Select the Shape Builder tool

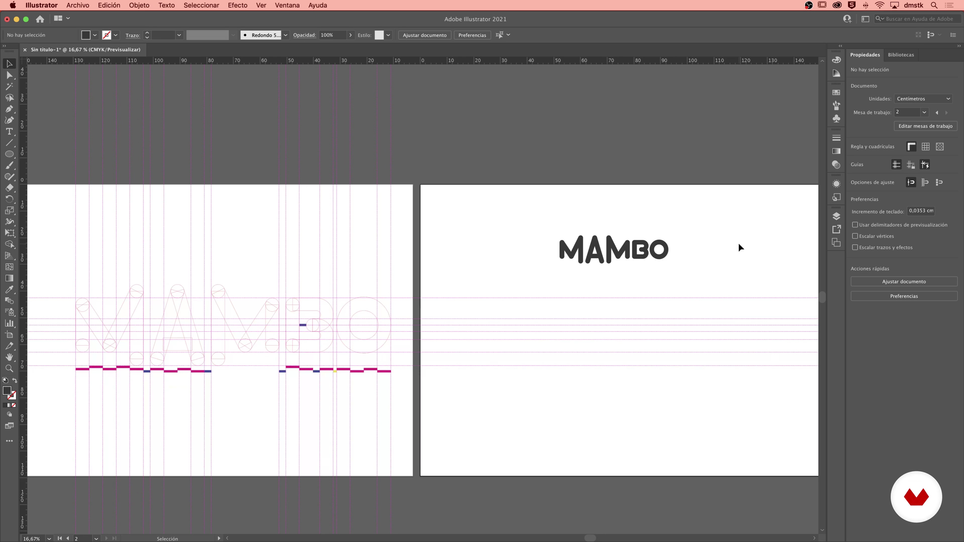[x=9, y=244]
